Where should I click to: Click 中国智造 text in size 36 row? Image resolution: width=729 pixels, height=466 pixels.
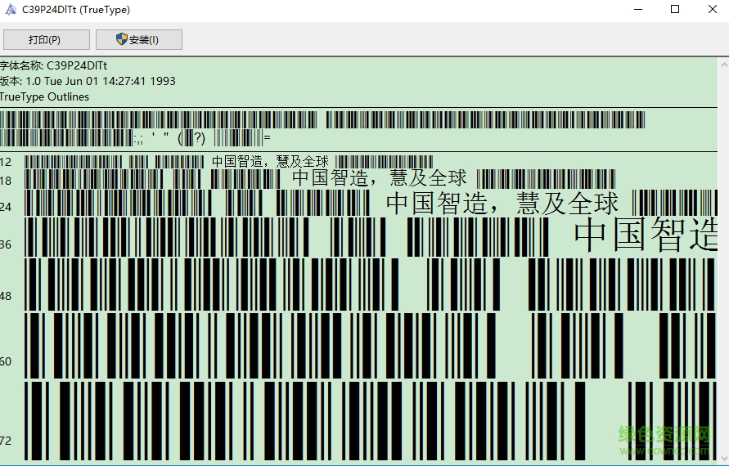(x=646, y=235)
